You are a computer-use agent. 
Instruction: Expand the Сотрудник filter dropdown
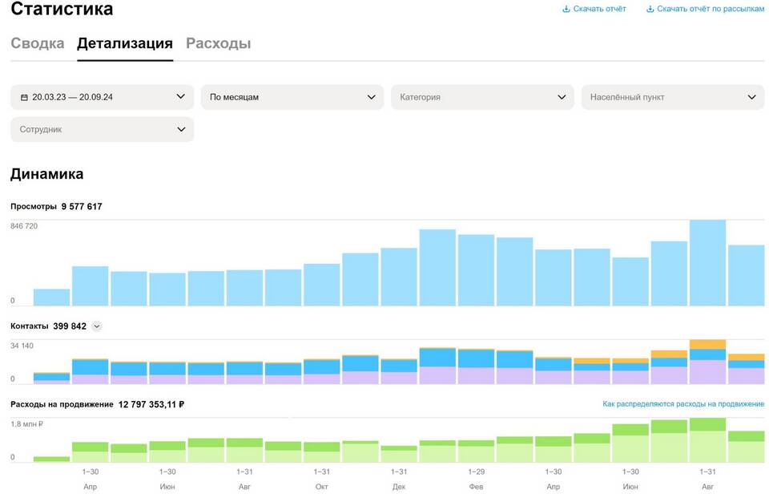tap(102, 129)
